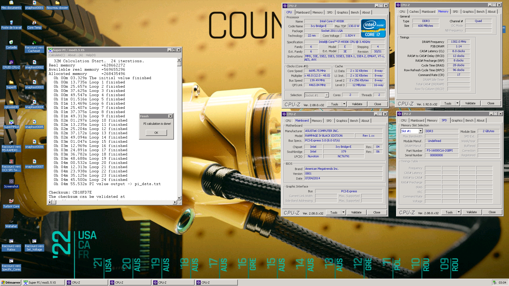Viewport: 509px width, 286px height.
Task: Open Help(H) menu in Super PI
Action: click(91, 55)
